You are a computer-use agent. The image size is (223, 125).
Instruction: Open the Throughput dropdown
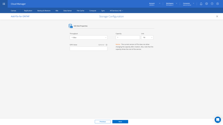89,37
